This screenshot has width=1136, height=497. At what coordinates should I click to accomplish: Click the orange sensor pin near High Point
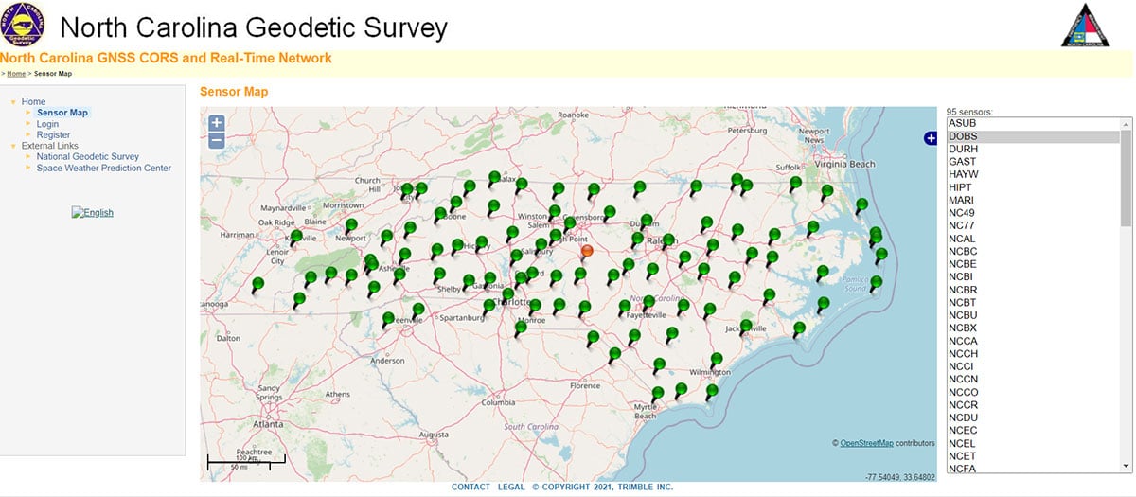pos(587,251)
